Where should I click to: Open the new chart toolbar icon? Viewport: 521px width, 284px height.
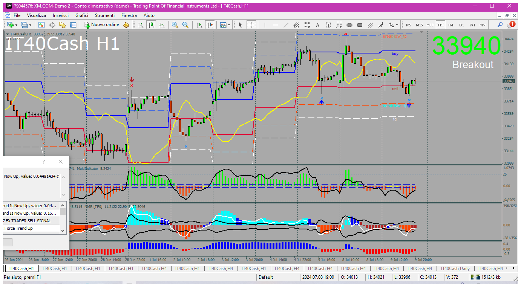tap(10, 25)
